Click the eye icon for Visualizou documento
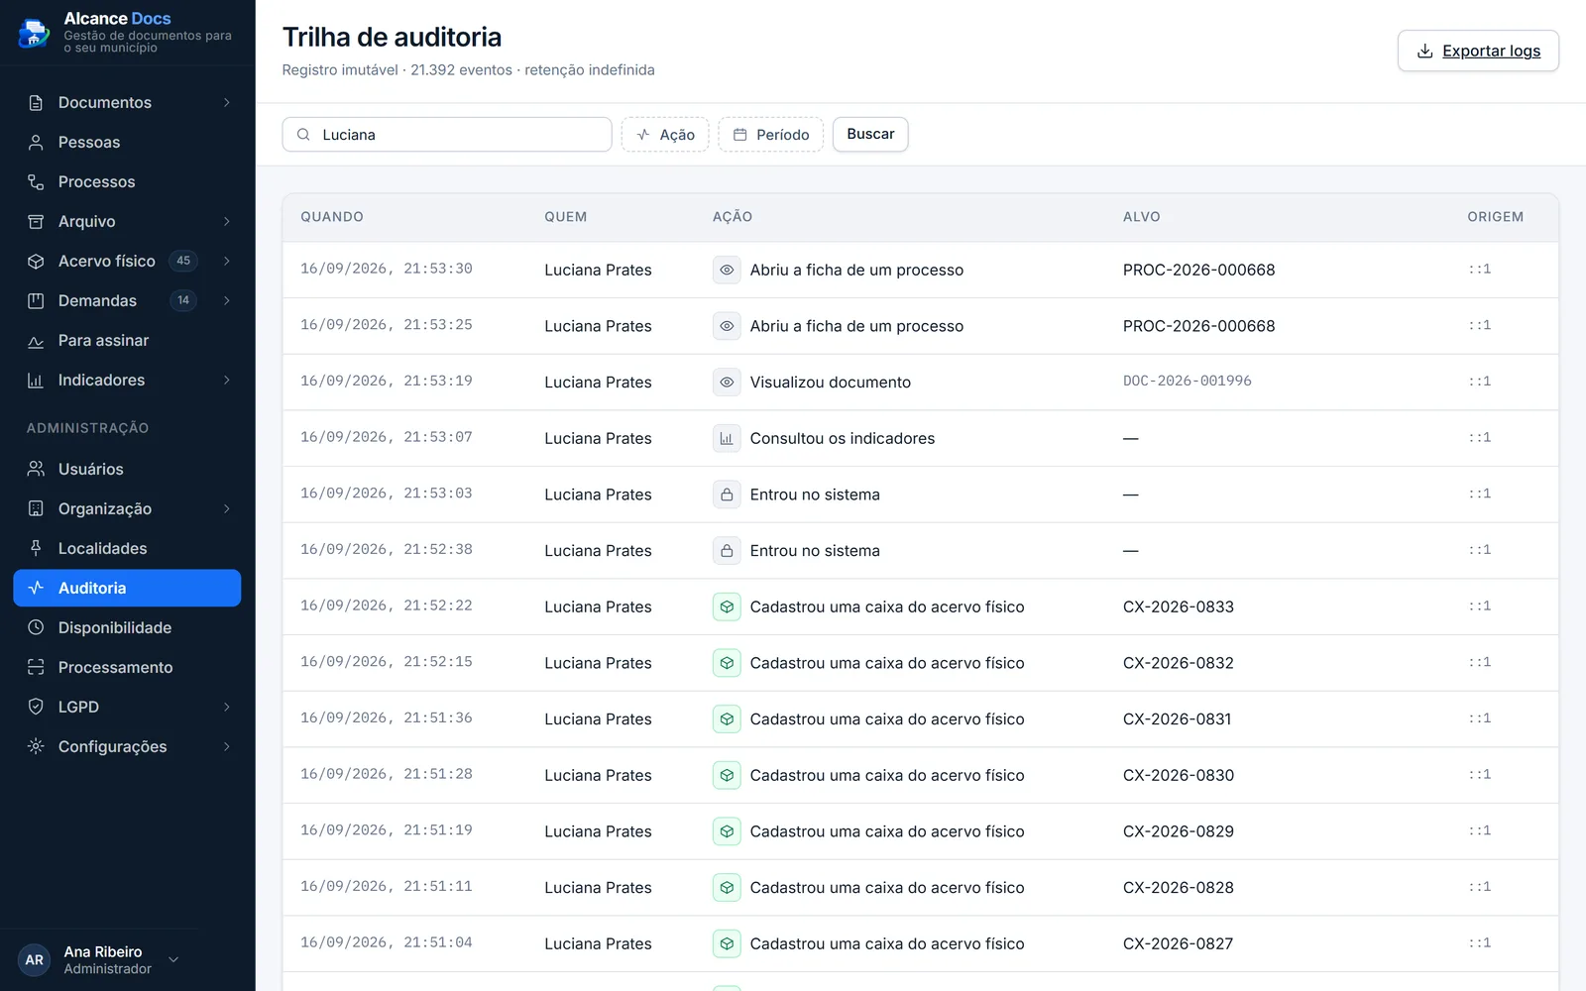 (x=727, y=383)
